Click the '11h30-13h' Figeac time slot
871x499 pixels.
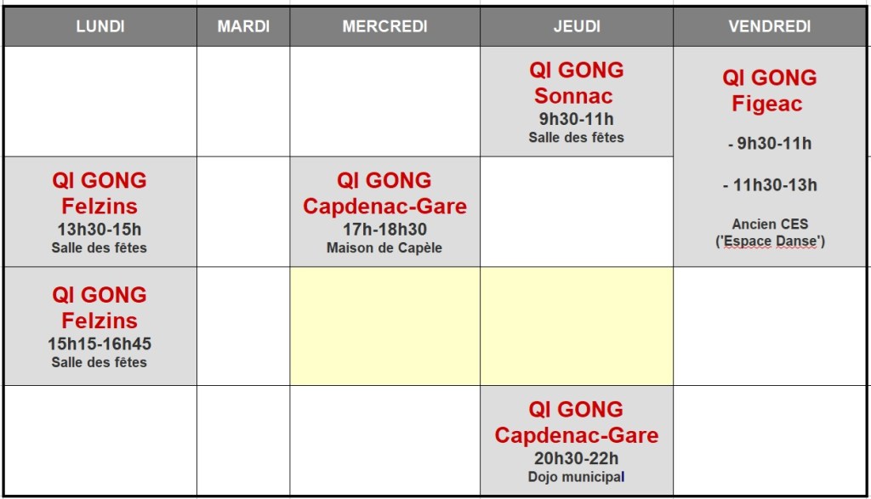pos(772,184)
